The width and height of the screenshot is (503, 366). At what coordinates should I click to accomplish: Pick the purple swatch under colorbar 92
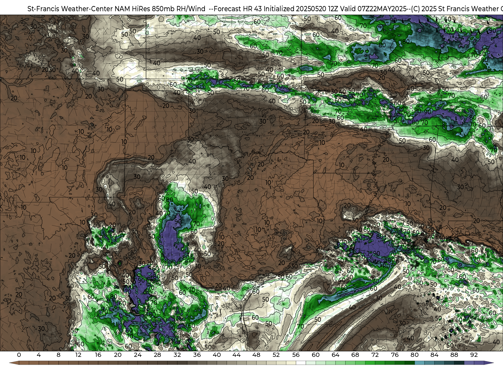(x=479, y=363)
